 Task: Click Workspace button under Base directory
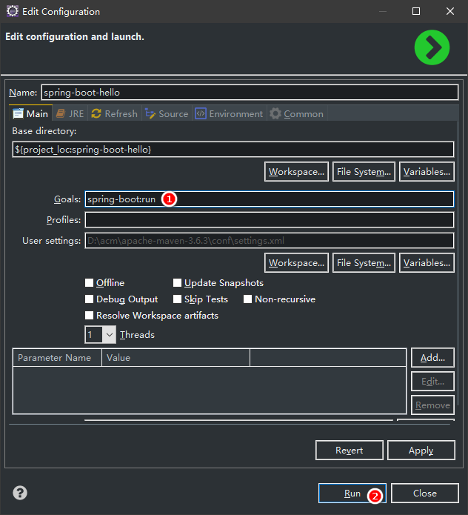[x=296, y=171]
